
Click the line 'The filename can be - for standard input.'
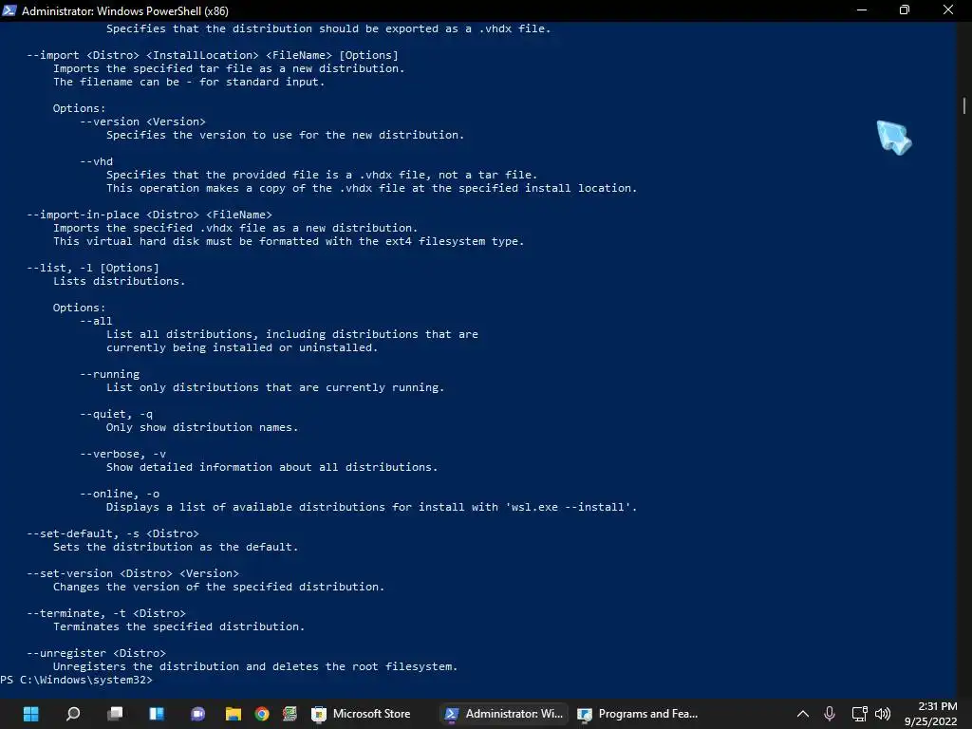(189, 82)
